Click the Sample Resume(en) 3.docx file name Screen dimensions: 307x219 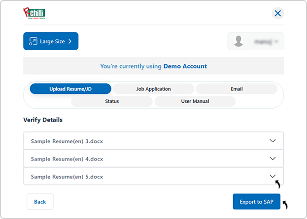click(67, 141)
